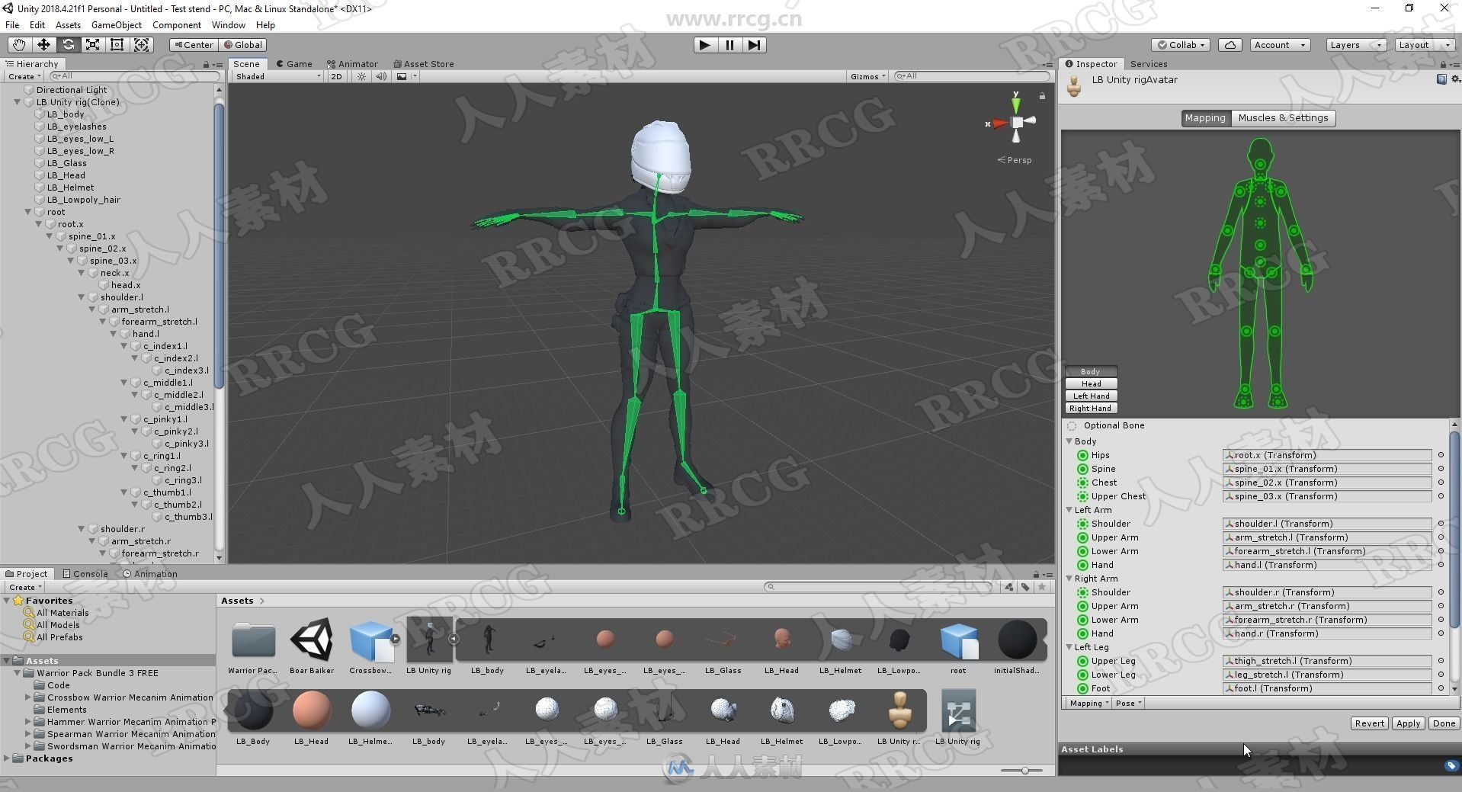Open the Component menu
1462x792 pixels.
pos(176,24)
